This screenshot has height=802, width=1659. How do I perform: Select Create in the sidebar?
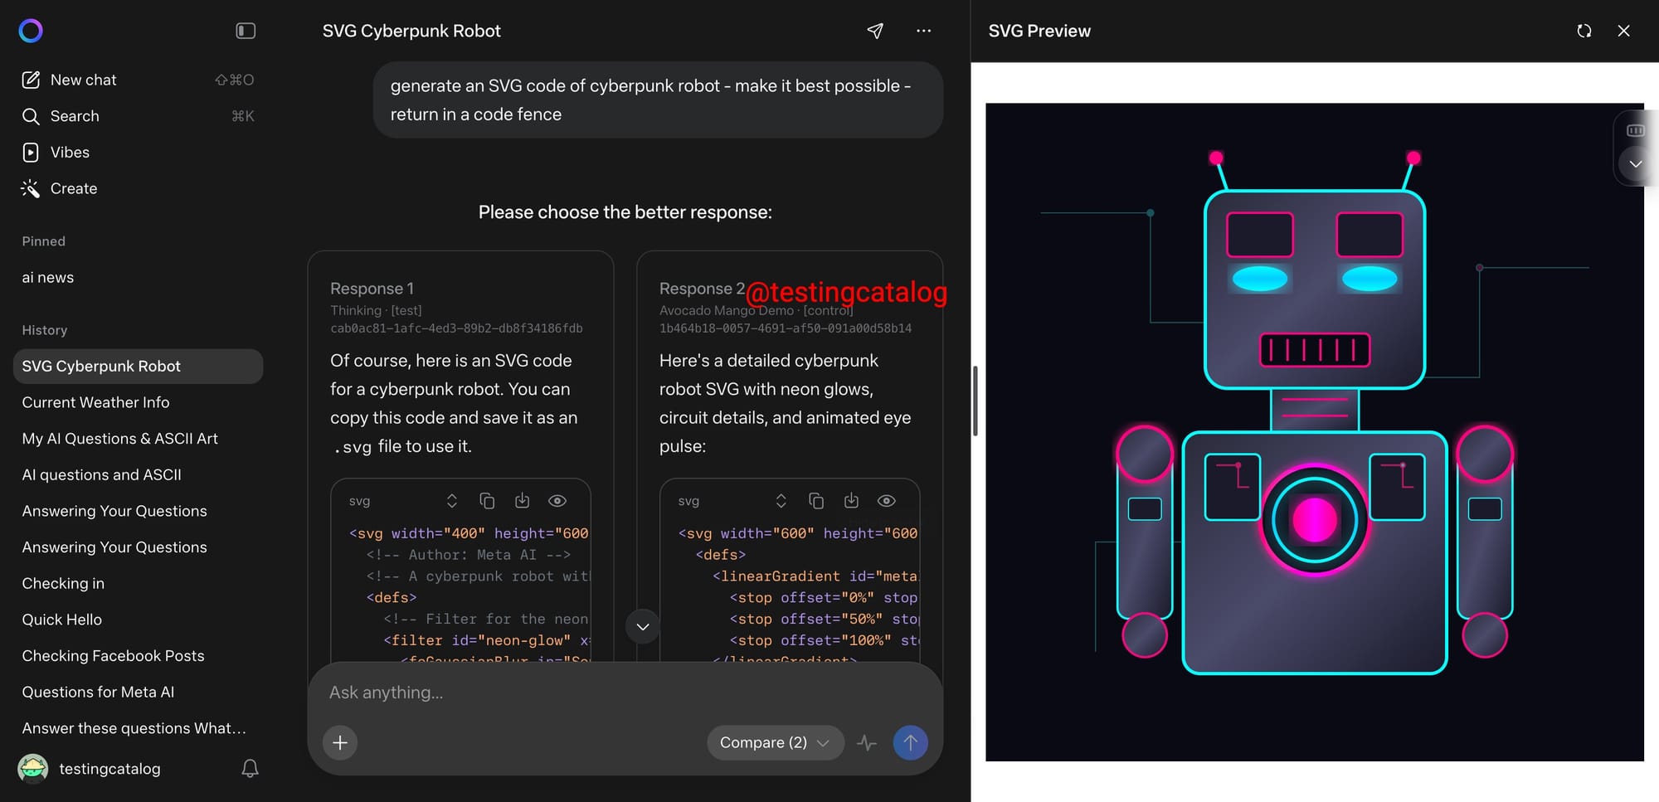[x=73, y=189]
